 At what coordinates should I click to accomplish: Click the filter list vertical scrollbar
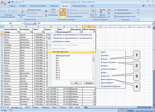pos(93,67)
